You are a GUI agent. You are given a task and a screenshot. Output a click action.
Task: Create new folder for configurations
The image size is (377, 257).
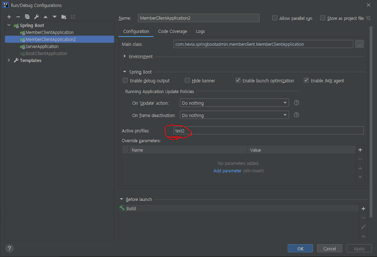pos(64,17)
